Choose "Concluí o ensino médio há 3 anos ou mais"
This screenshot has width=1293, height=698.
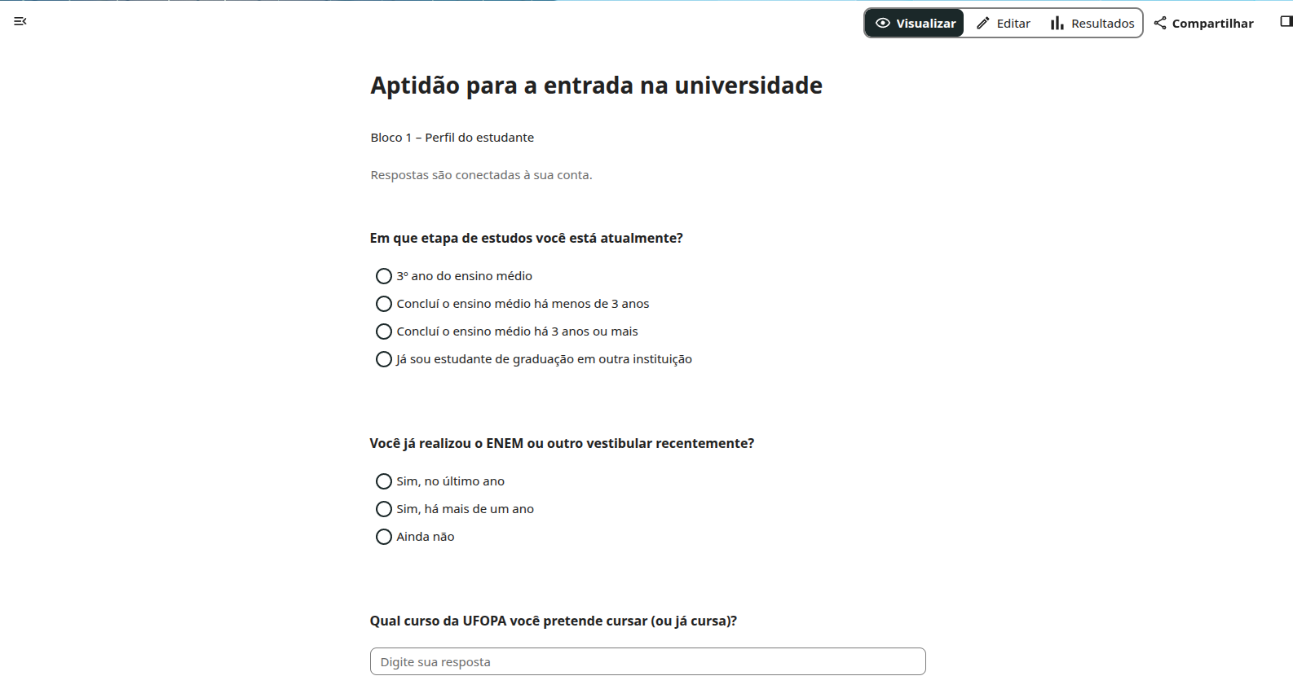click(x=384, y=331)
